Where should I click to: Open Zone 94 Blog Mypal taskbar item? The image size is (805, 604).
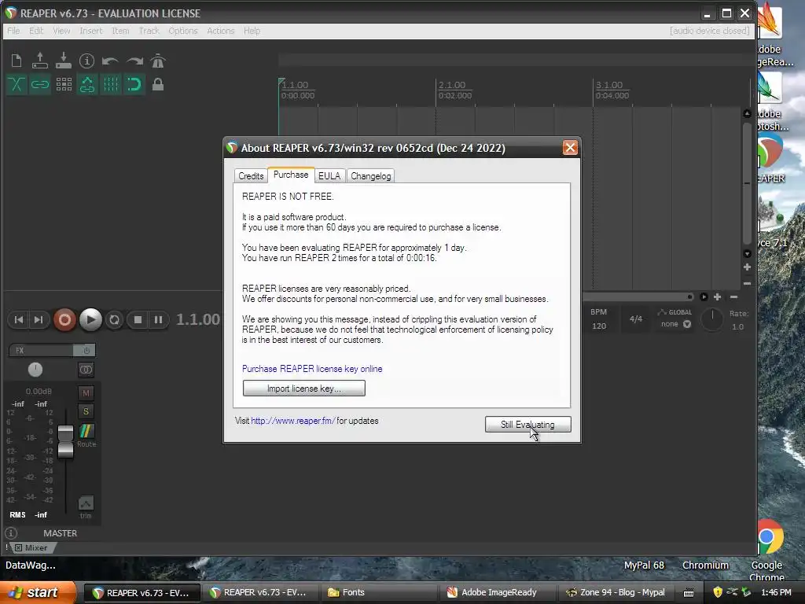point(616,592)
